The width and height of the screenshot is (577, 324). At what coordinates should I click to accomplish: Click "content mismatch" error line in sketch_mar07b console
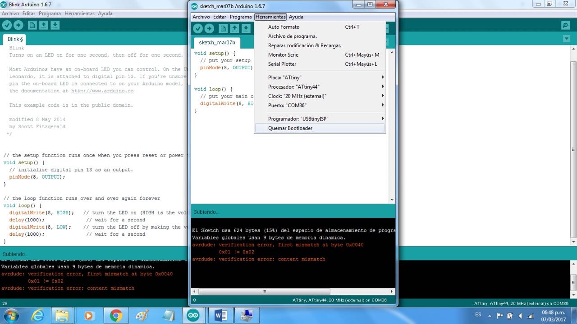pyautogui.click(x=258, y=259)
